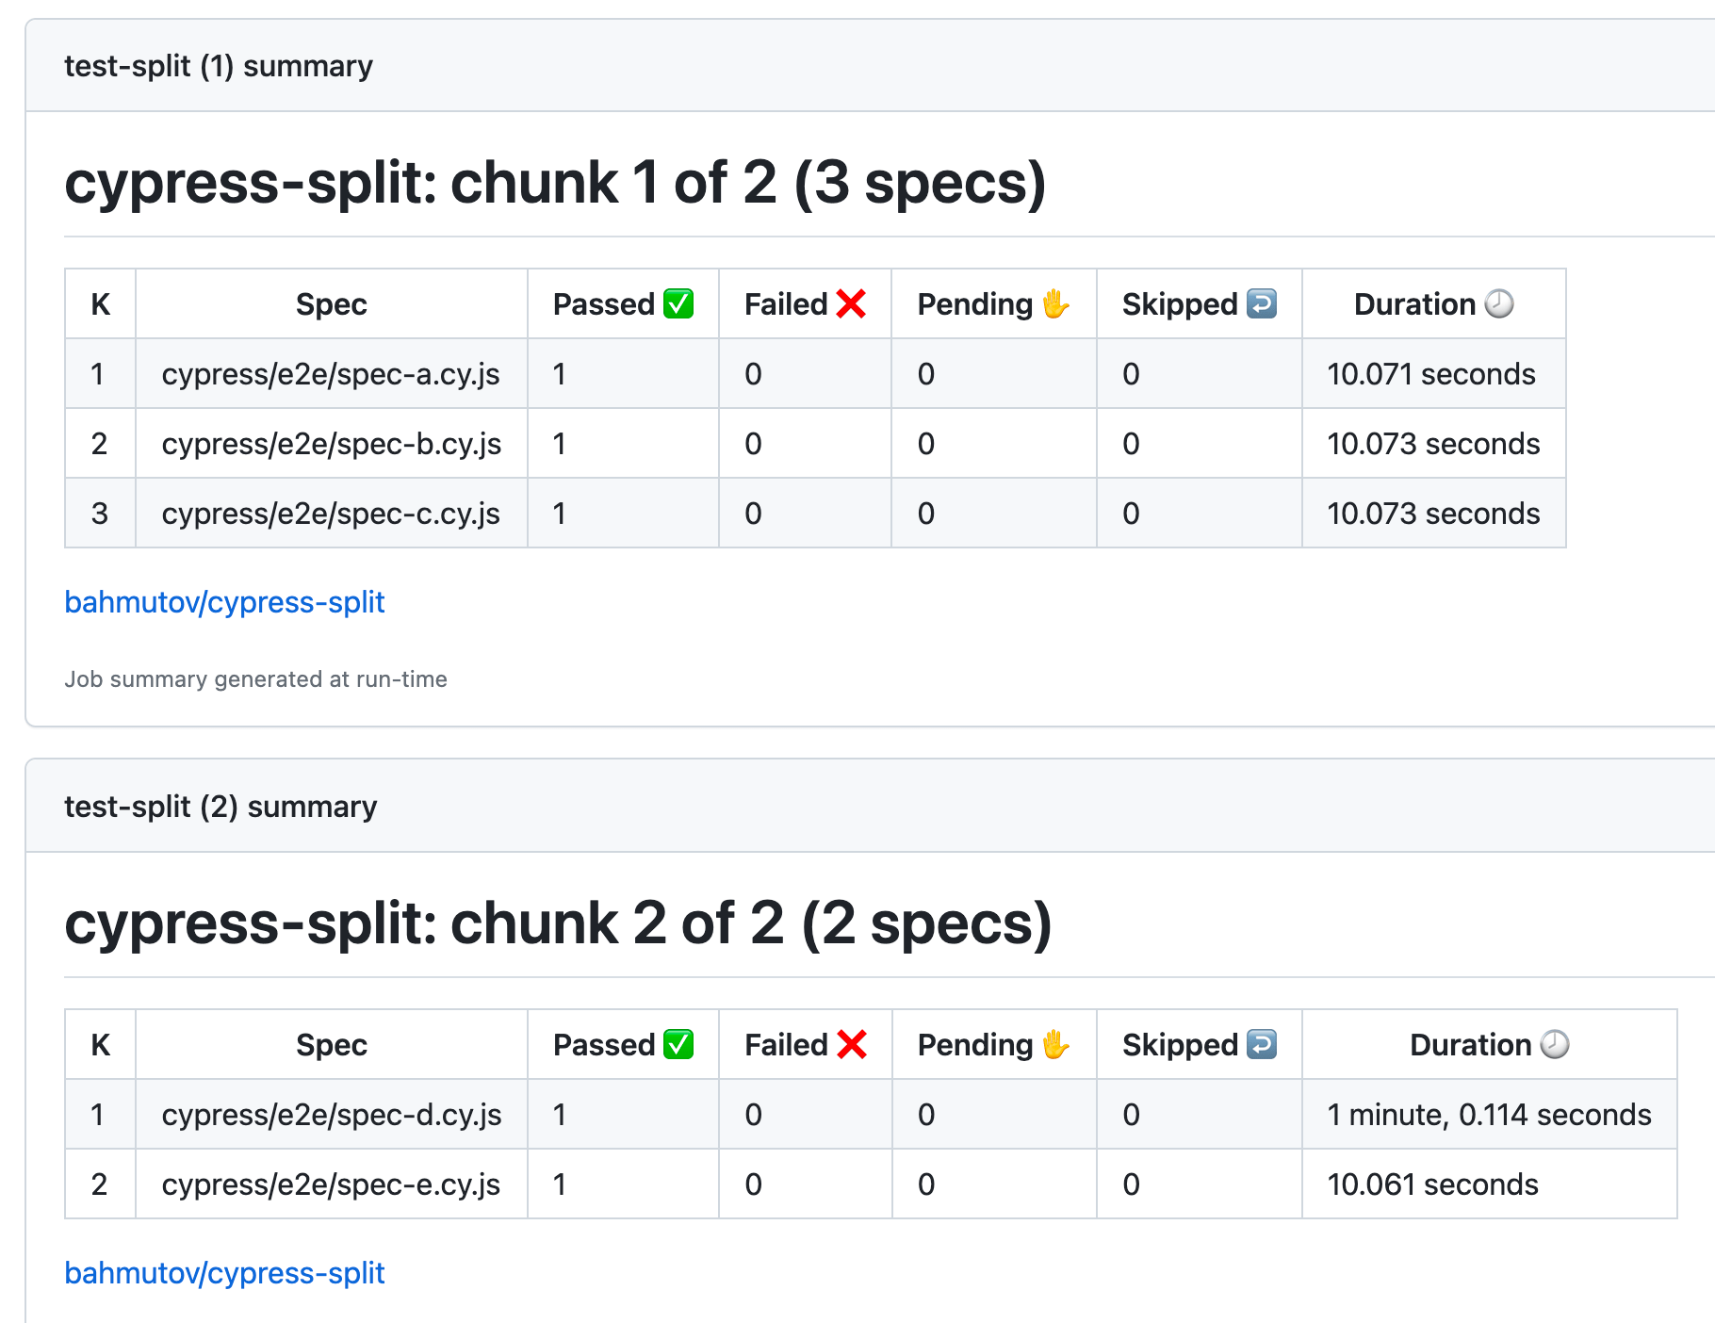Click the spec-e.cy.js duration cell

1431,1184
